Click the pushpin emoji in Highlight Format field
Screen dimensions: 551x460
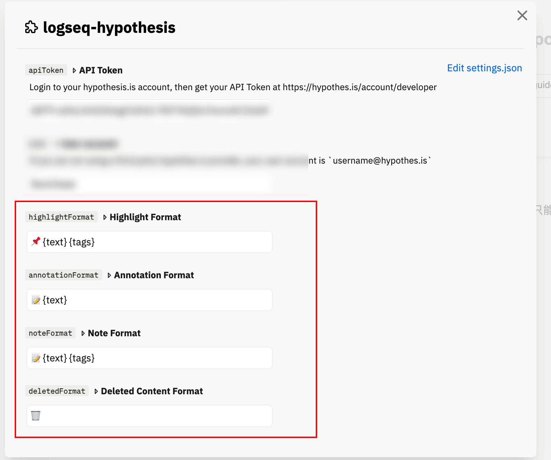pos(36,242)
